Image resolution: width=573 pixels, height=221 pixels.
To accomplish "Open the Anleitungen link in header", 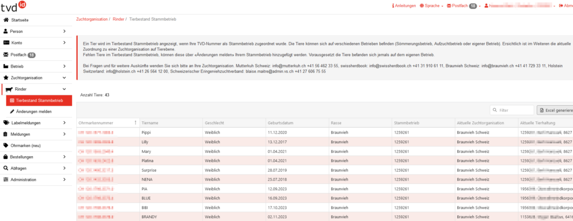I will (x=404, y=6).
